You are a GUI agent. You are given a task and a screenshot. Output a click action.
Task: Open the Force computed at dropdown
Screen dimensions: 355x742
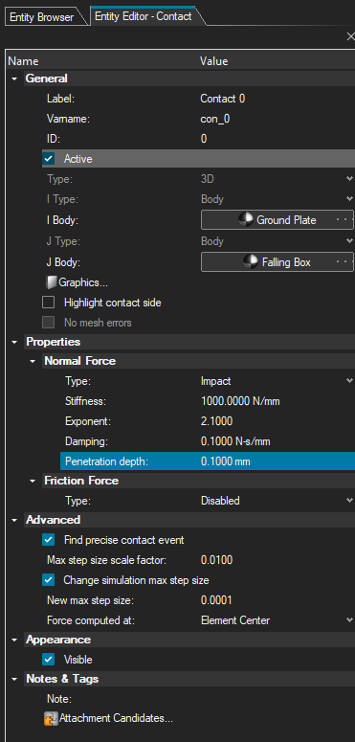point(349,619)
